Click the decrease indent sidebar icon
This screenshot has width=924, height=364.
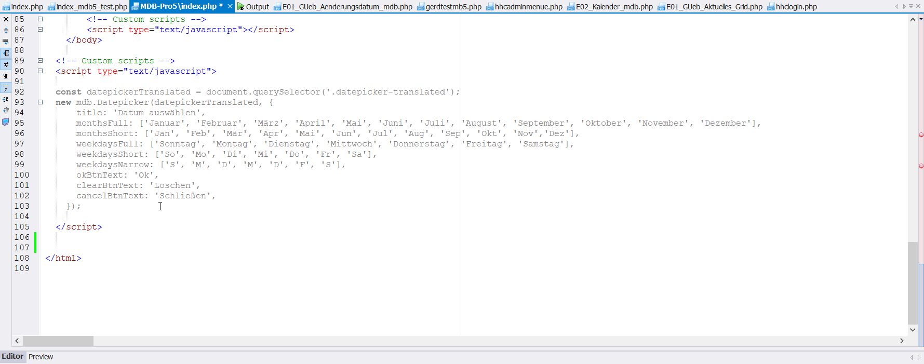click(6, 110)
